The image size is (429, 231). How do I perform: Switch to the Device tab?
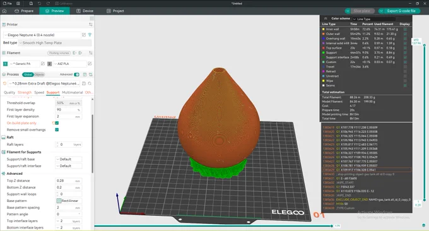click(x=85, y=11)
